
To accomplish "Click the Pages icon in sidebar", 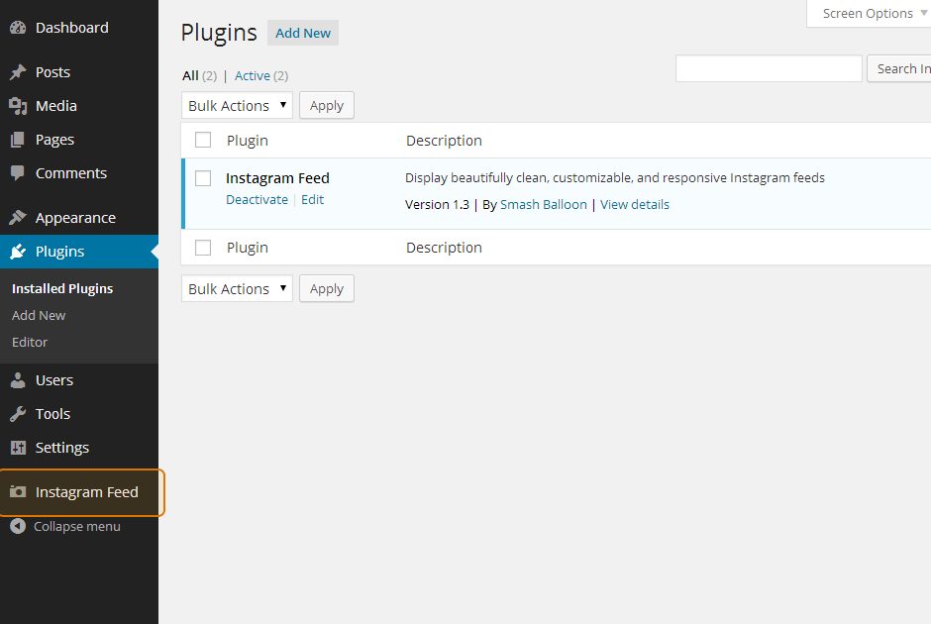I will coord(18,140).
